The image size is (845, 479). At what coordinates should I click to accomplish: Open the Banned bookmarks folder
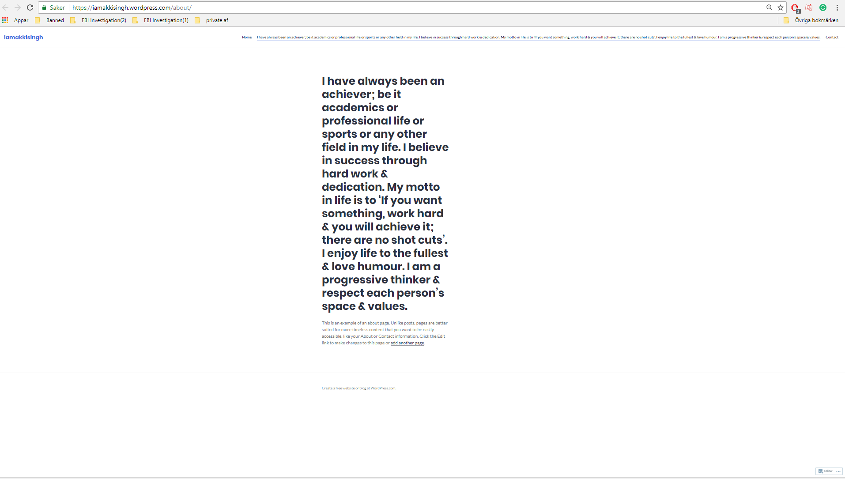pos(49,20)
